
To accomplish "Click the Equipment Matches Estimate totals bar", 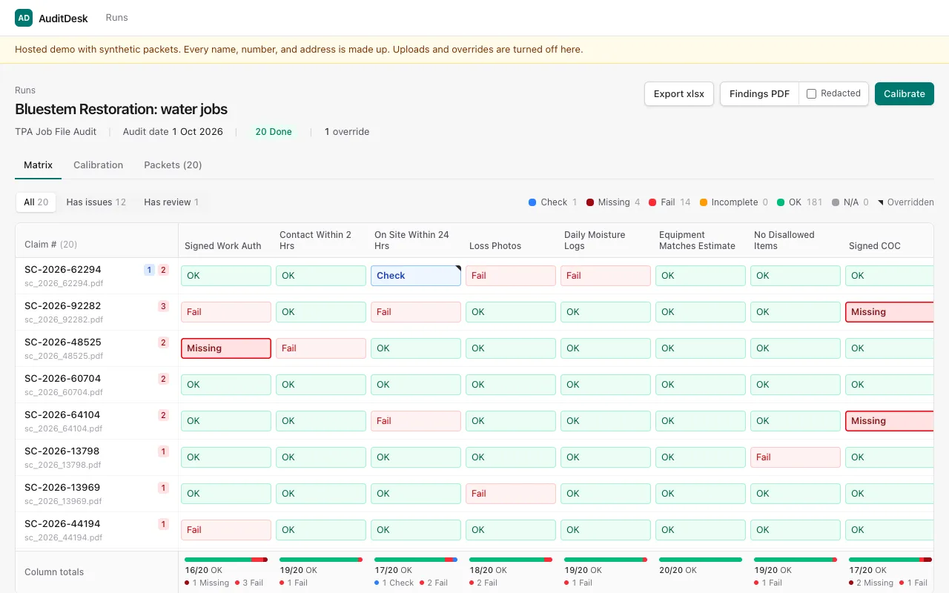I will pyautogui.click(x=701, y=560).
